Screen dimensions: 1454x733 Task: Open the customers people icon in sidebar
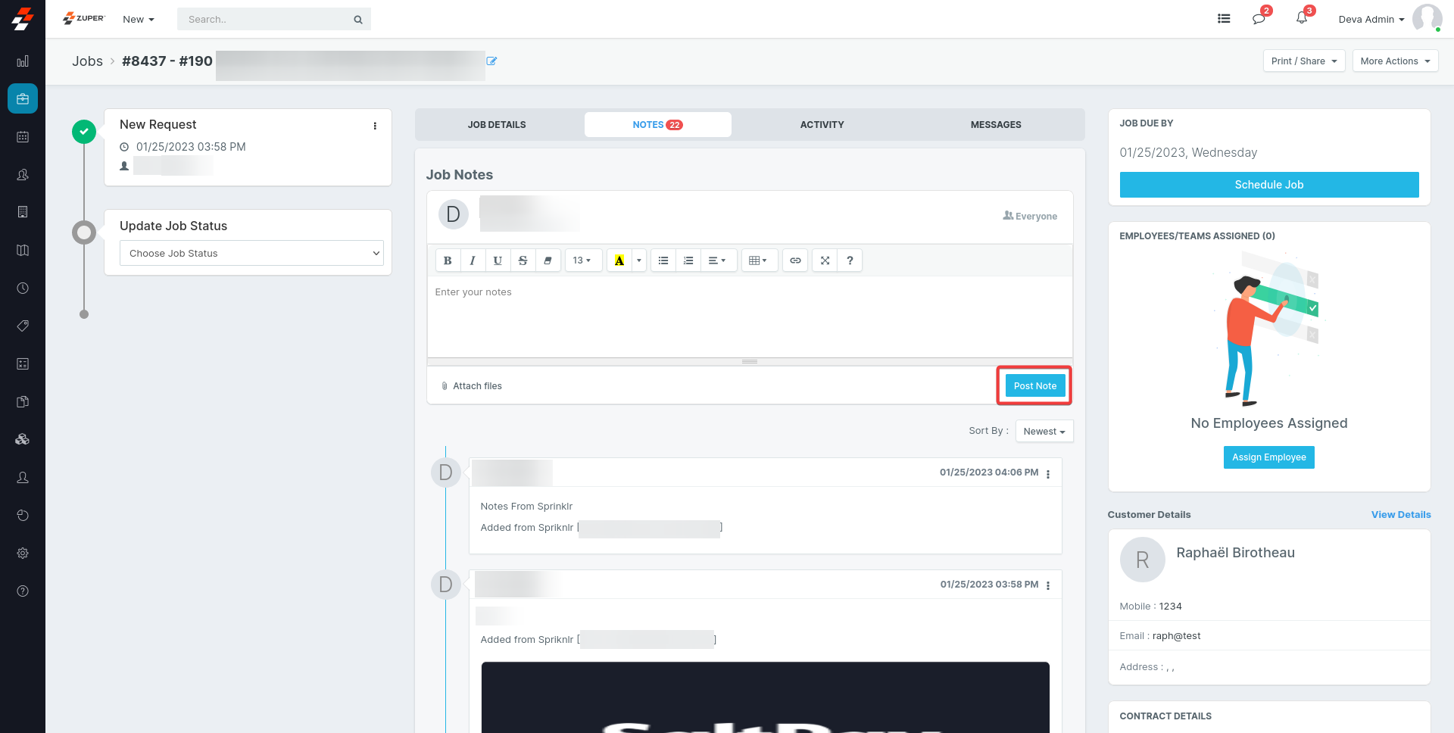point(23,175)
